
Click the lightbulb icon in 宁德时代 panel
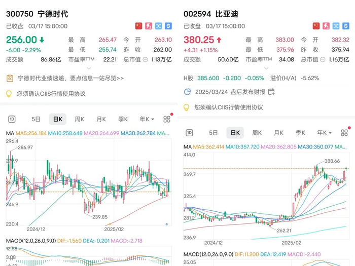[9, 94]
